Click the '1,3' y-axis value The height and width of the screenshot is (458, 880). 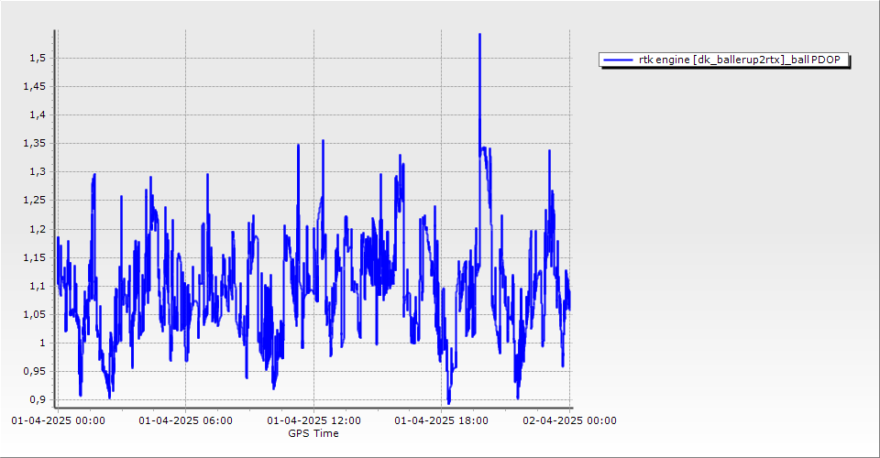[x=38, y=172]
